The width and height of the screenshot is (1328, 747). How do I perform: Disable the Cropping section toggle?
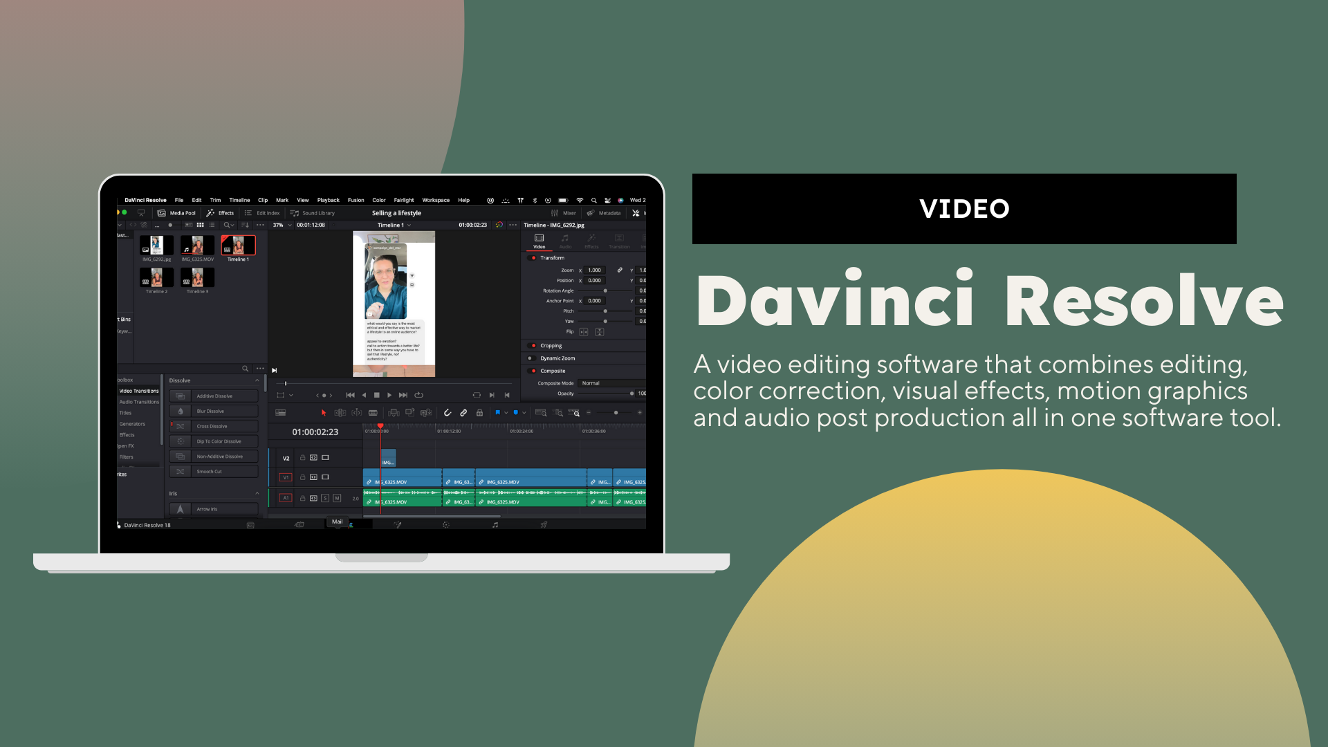[533, 346]
